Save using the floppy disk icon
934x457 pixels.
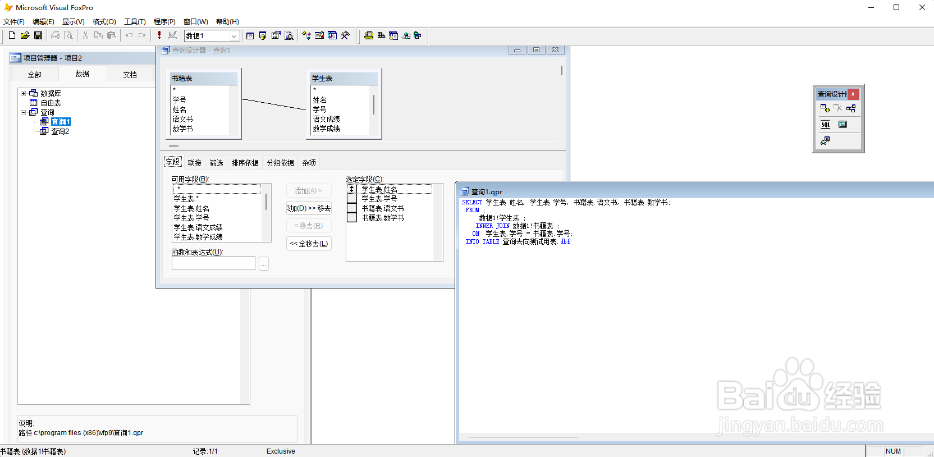tap(38, 35)
